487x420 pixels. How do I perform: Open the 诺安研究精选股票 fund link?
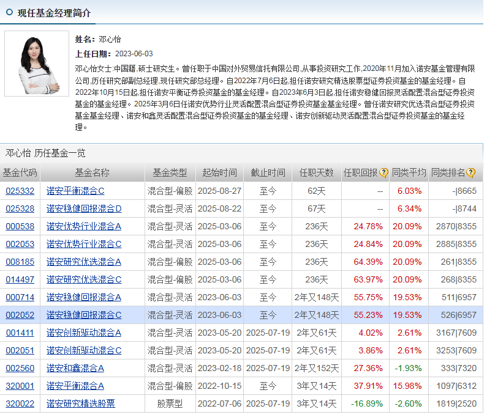pyautogui.click(x=81, y=403)
